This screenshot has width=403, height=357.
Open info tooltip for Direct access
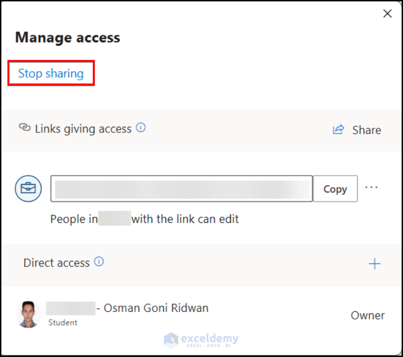[x=99, y=262]
